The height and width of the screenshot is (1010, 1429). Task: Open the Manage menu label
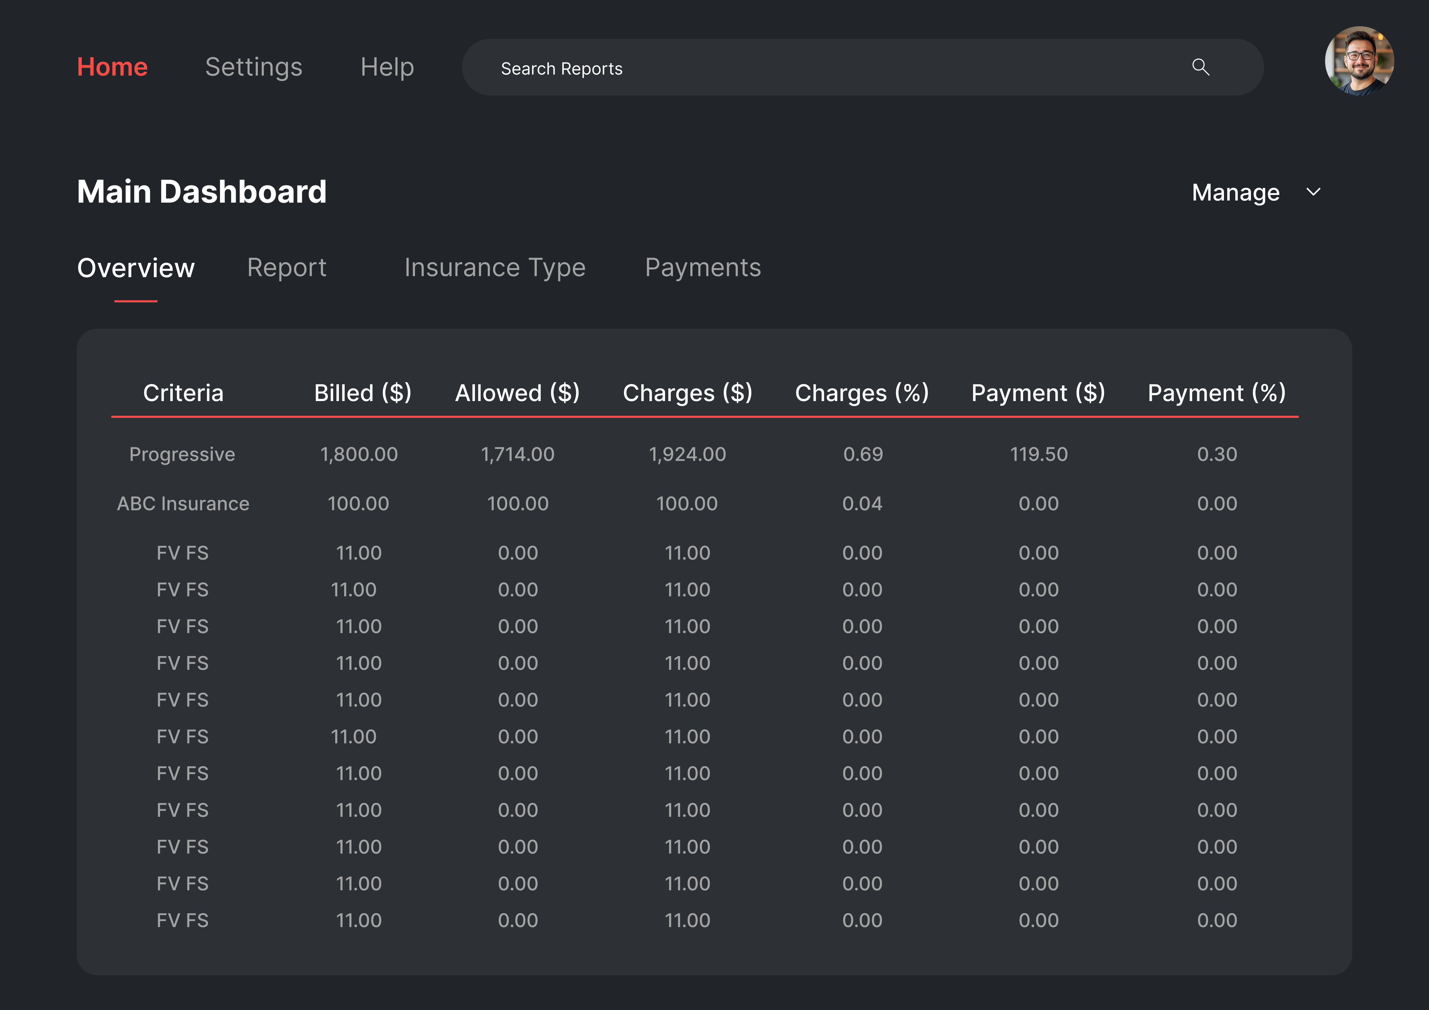[1236, 193]
